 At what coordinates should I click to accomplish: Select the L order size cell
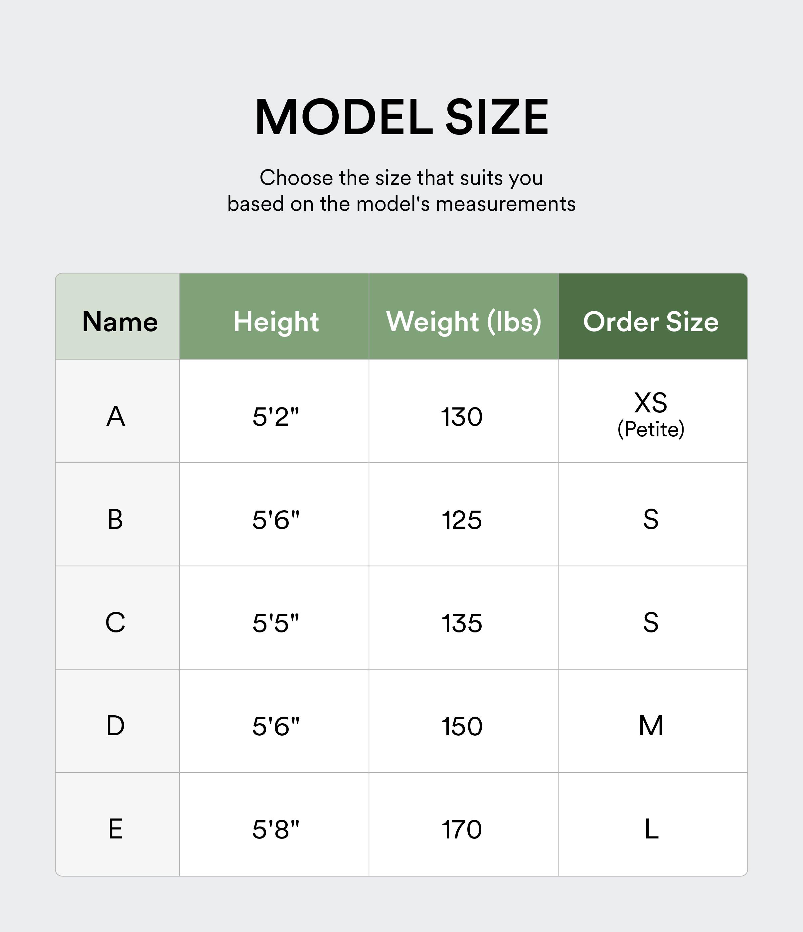(651, 829)
